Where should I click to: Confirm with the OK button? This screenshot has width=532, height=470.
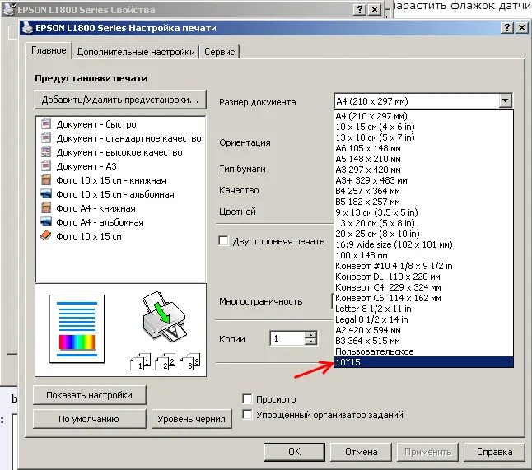(294, 452)
